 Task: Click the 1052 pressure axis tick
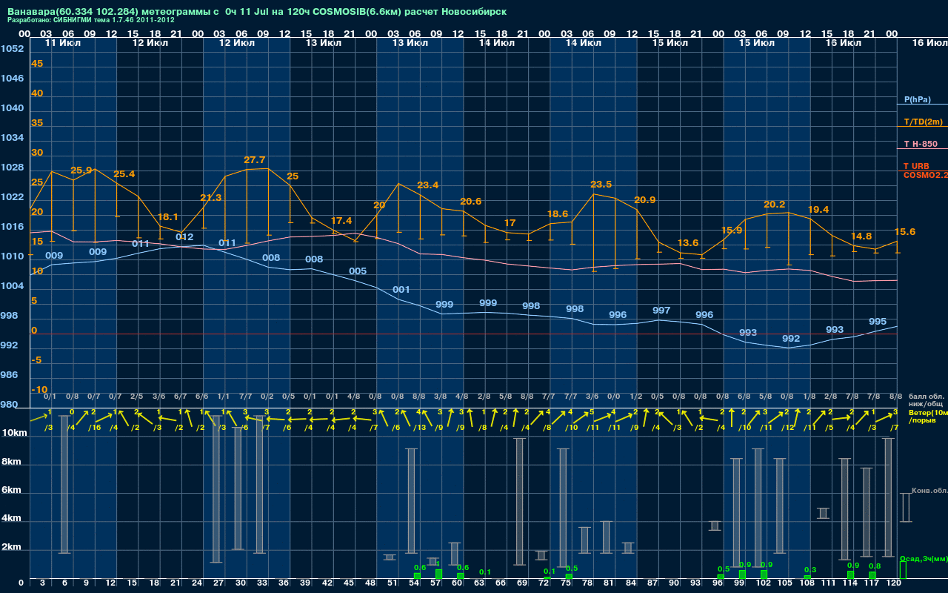pos(12,49)
